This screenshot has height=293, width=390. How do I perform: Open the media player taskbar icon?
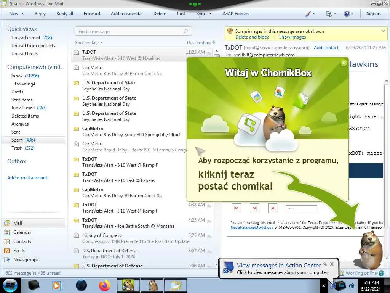(57, 285)
